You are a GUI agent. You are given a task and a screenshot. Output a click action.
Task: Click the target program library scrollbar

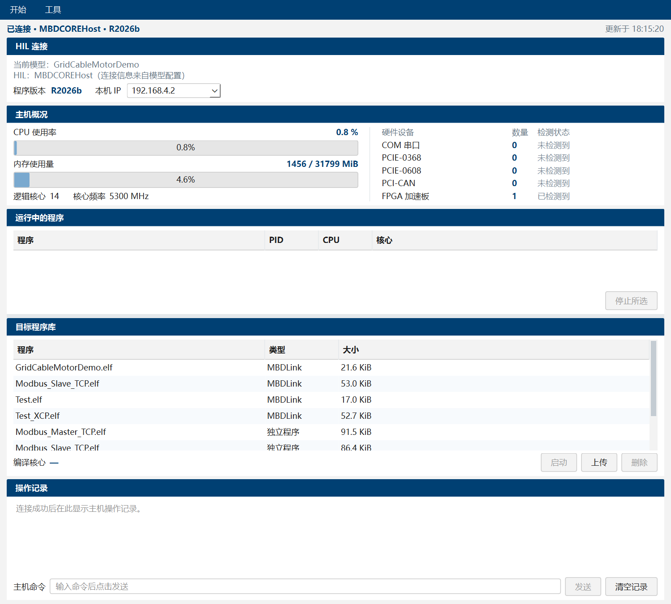tap(654, 379)
